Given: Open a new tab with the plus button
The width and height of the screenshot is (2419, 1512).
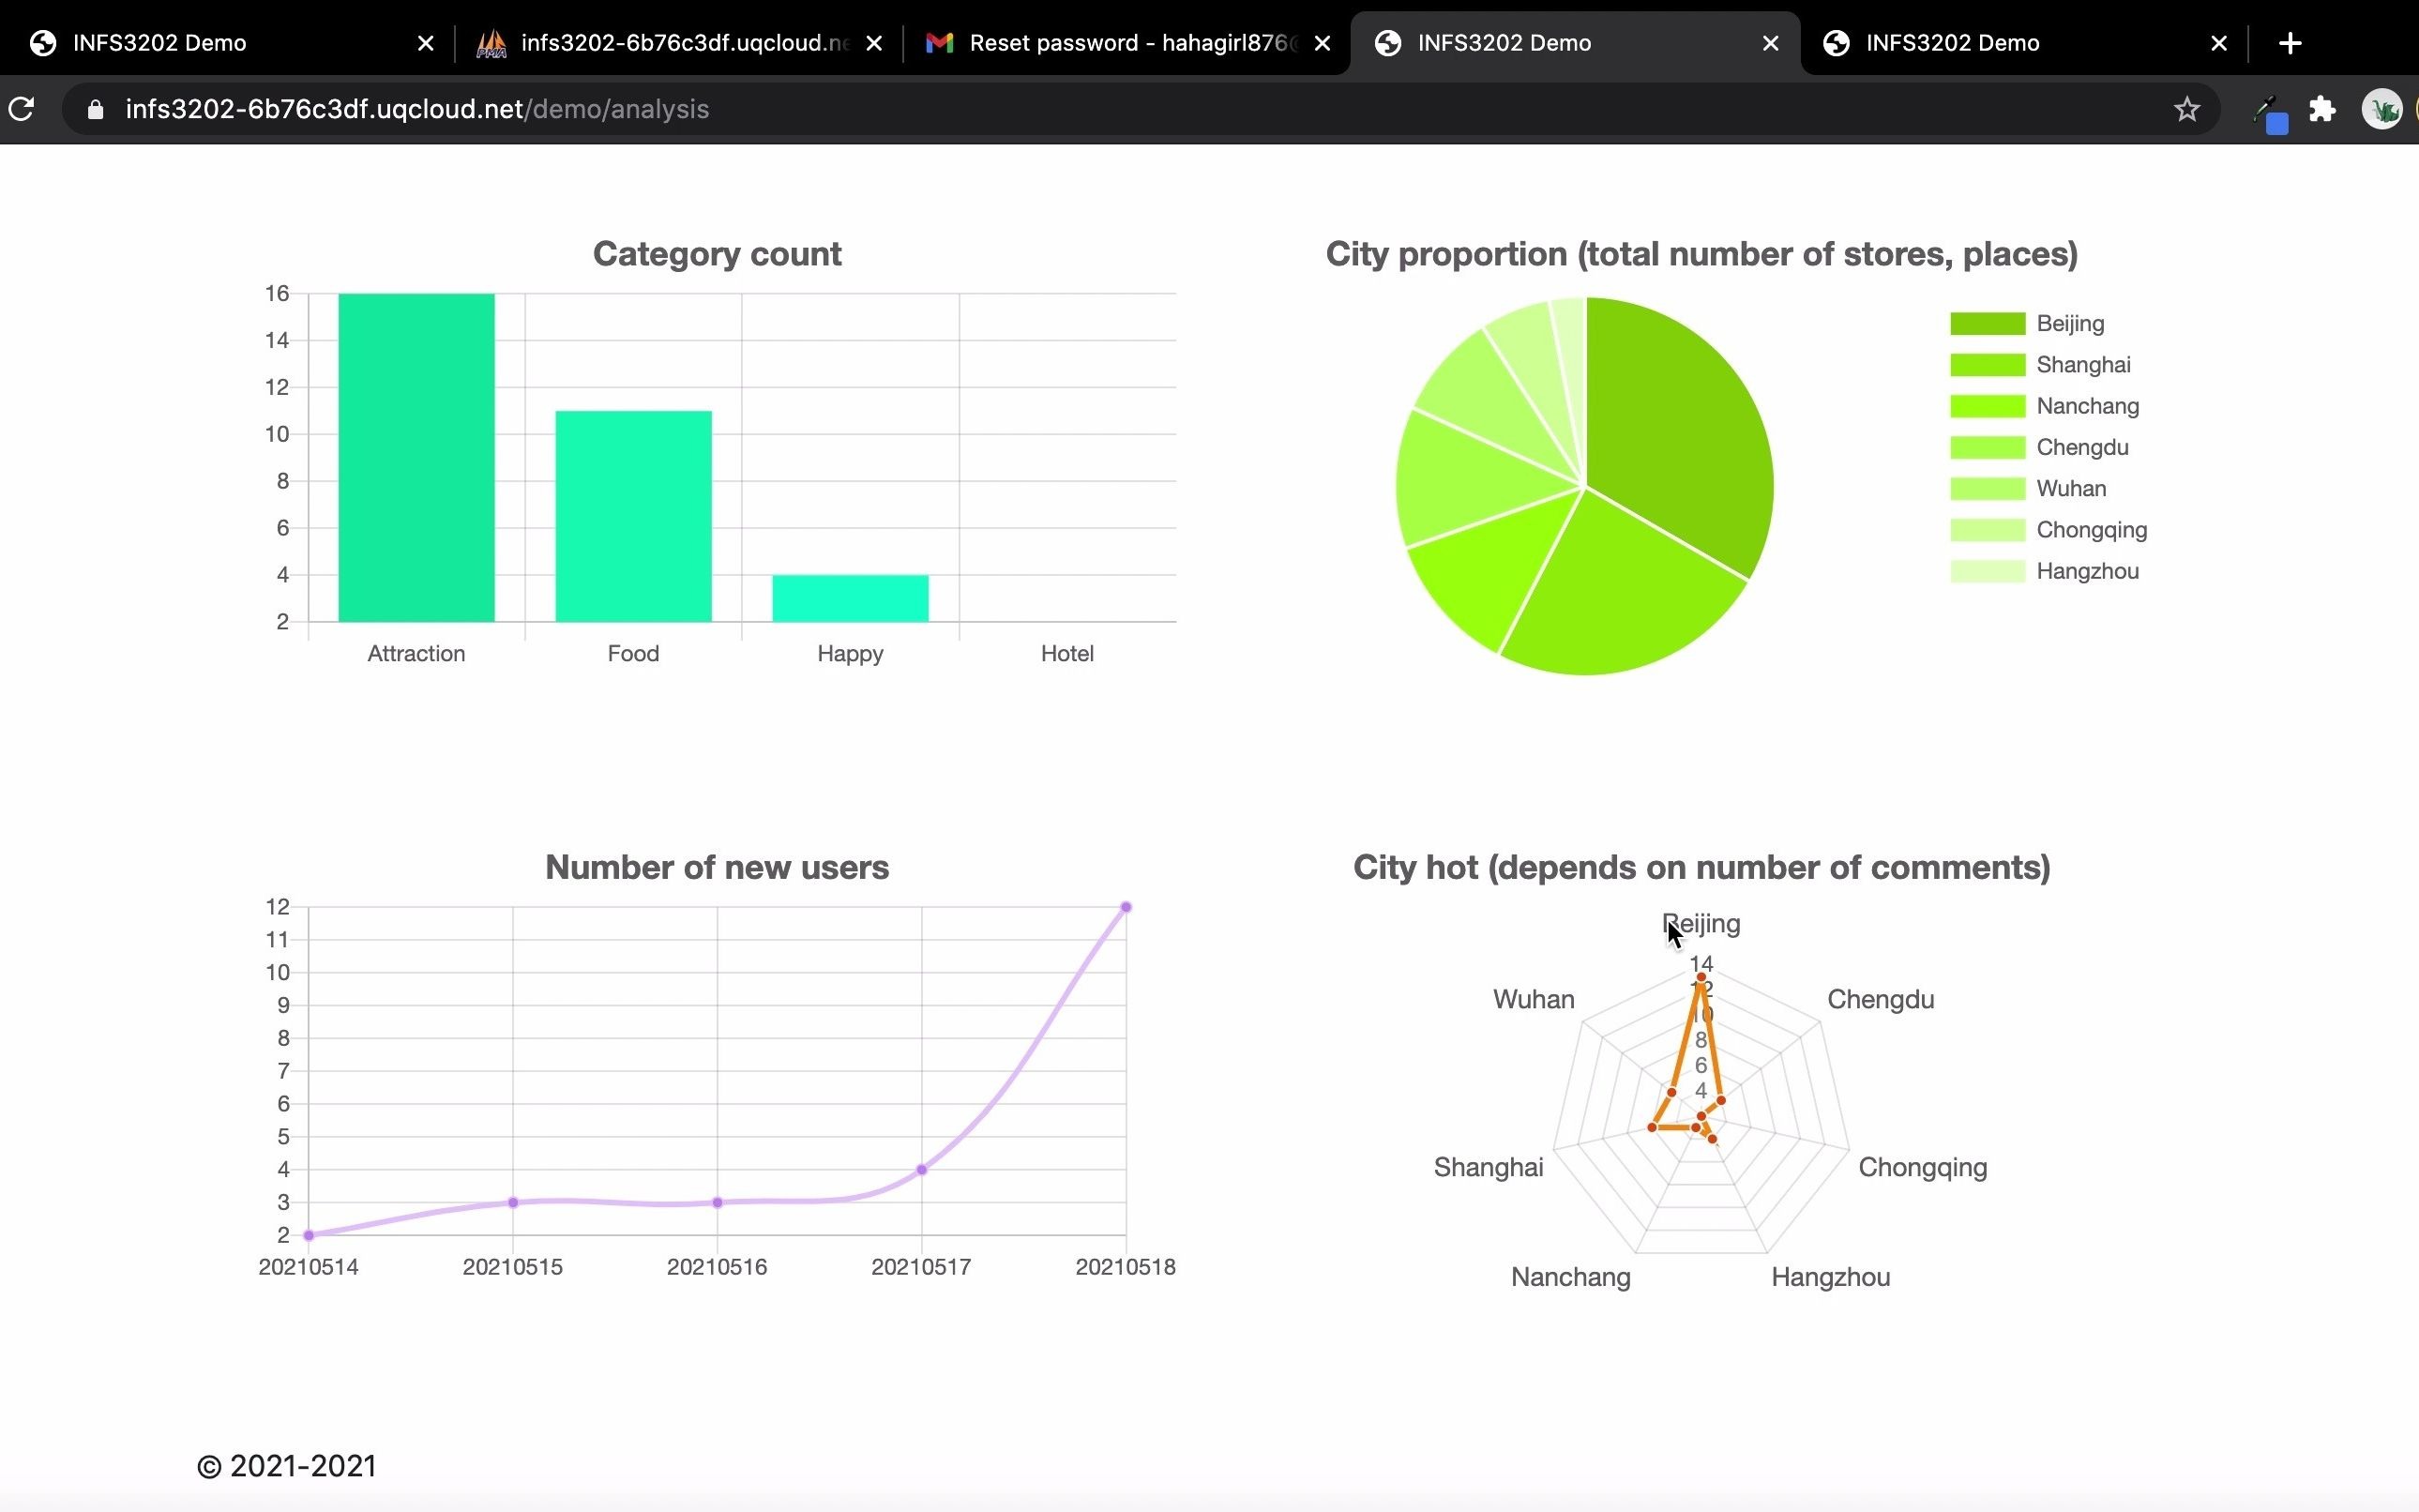Looking at the screenshot, I should [2290, 43].
